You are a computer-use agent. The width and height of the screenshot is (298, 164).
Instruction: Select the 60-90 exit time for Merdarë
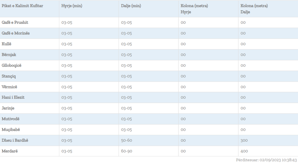click(126, 151)
